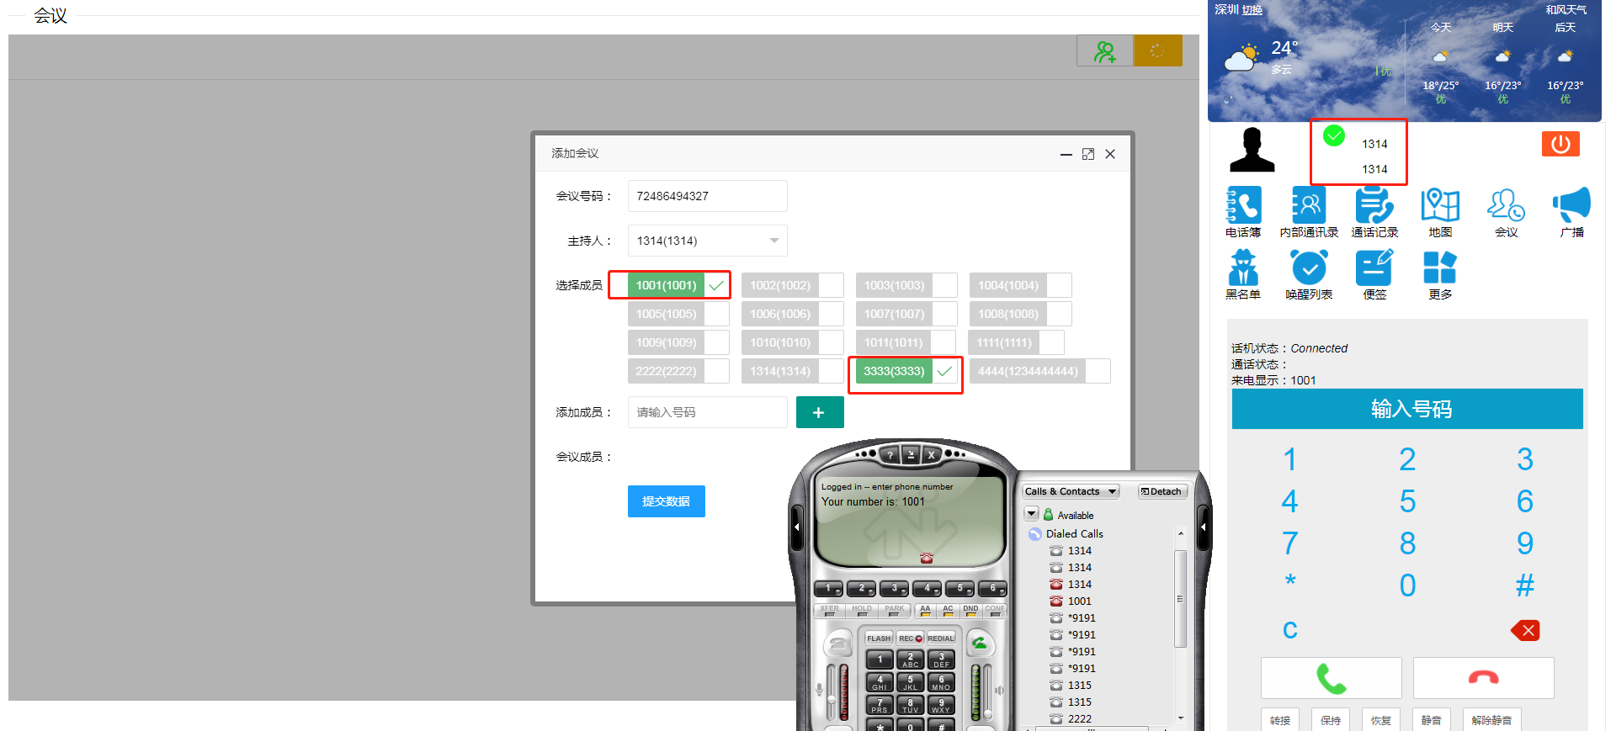1616x731 pixels.
Task: Open the 主持人 host dropdown
Action: click(x=707, y=241)
